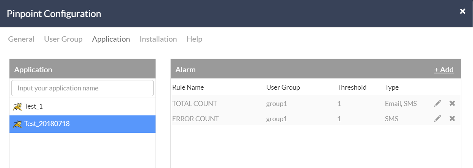Click the Threshold column header
Screen dimensions: 473x168
pos(352,87)
